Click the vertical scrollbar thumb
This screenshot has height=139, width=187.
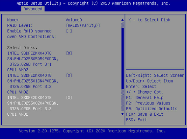123,59
